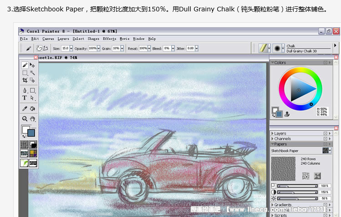Screen dimensions: 341x217
Task: Toggle Gradients palette close box
Action: pos(326,205)
